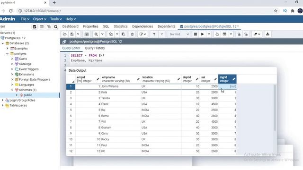
Task: View data grid icon in browser header
Action: click(x=42, y=26)
